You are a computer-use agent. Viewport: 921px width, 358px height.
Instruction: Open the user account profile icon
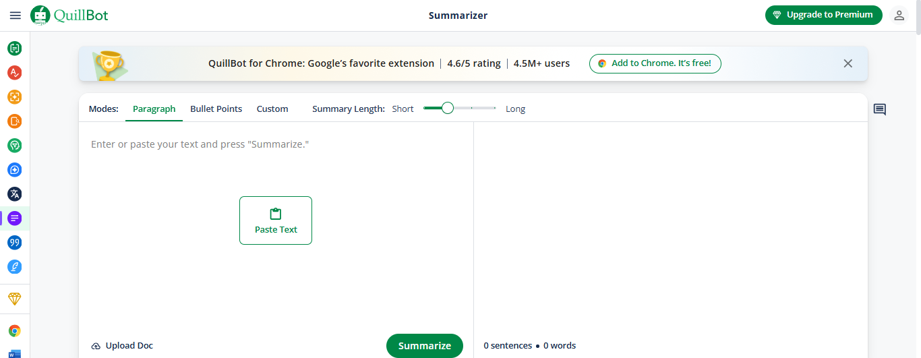899,15
